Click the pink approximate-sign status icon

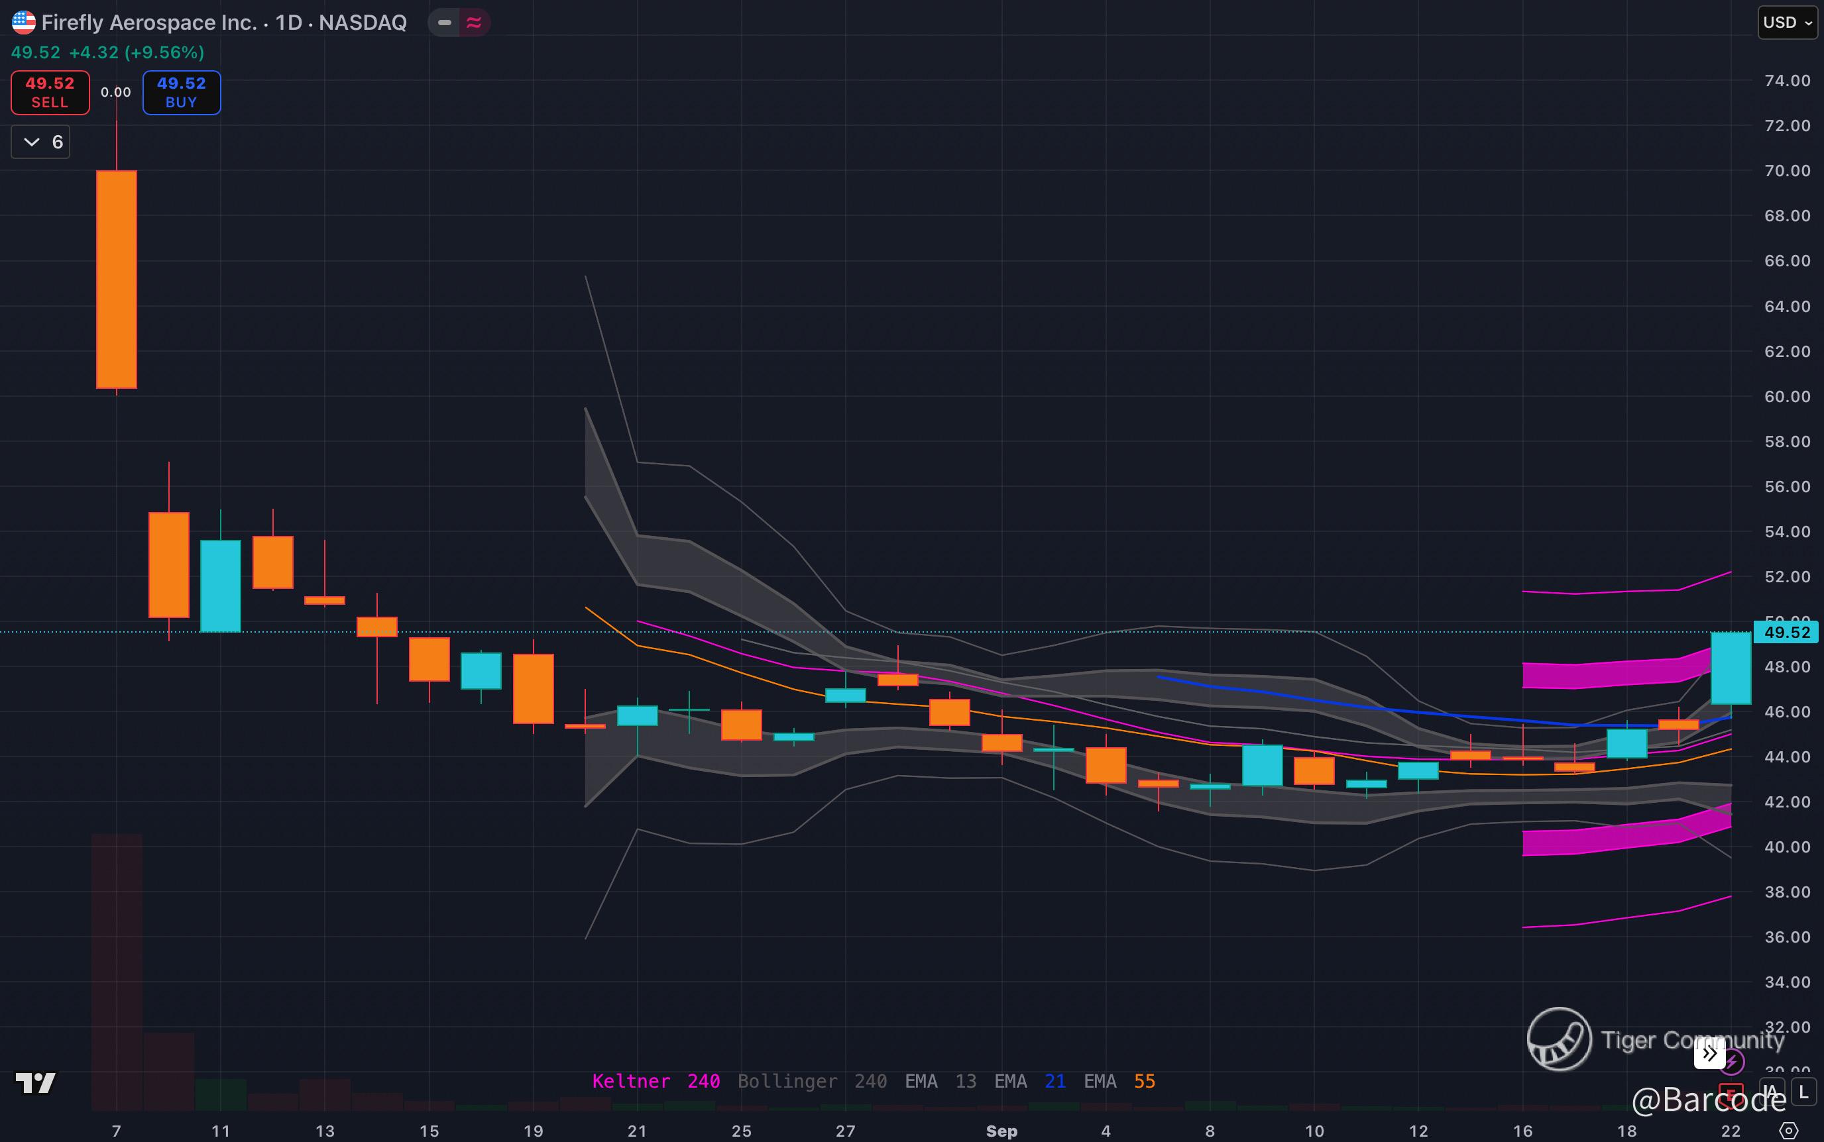pos(474,23)
